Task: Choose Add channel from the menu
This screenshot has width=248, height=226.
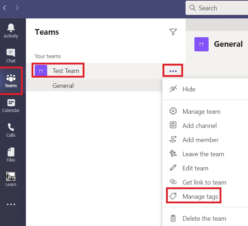Action: (x=205, y=126)
